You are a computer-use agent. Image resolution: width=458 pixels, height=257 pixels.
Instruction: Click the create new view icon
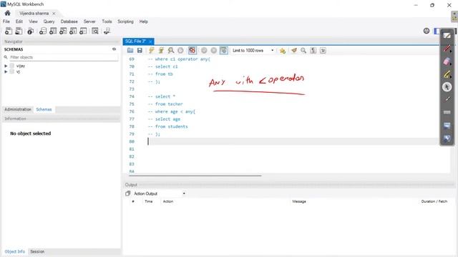63,31
